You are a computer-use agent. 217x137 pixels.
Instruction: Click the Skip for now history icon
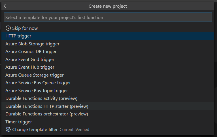tap(8, 28)
